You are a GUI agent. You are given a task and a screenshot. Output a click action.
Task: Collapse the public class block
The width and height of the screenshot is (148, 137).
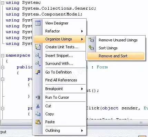[2, 67]
